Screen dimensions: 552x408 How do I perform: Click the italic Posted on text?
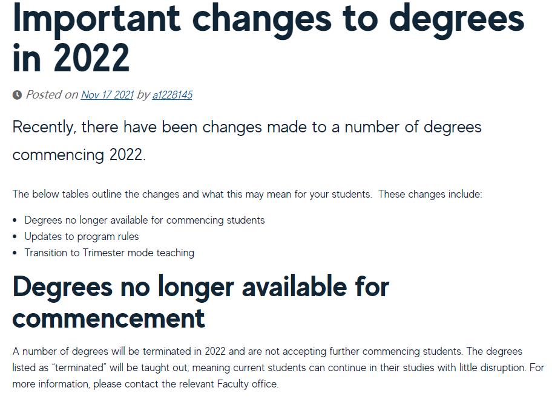coord(52,95)
